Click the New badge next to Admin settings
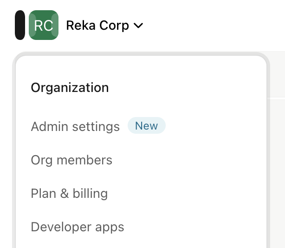The width and height of the screenshot is (285, 248). [147, 125]
